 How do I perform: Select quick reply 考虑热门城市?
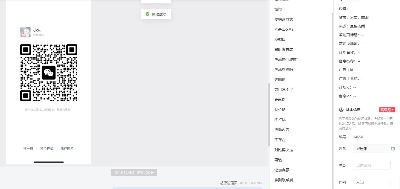coord(286,59)
